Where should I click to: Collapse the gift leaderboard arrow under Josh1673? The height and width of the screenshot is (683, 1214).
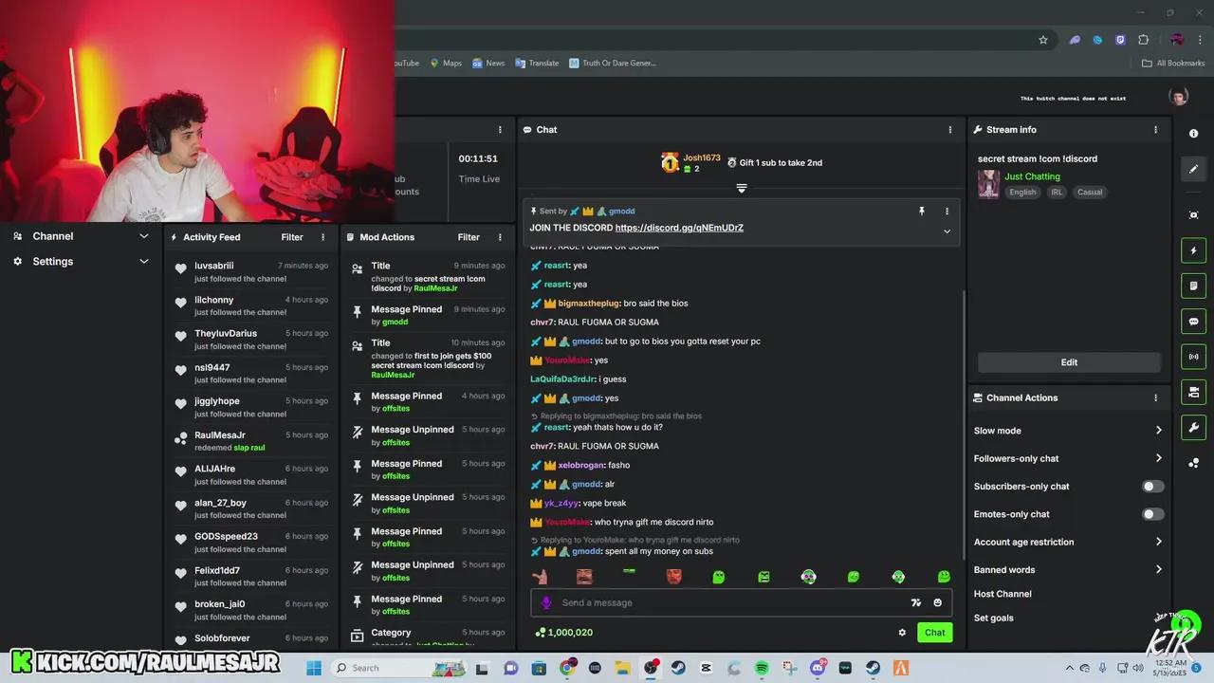coord(742,188)
